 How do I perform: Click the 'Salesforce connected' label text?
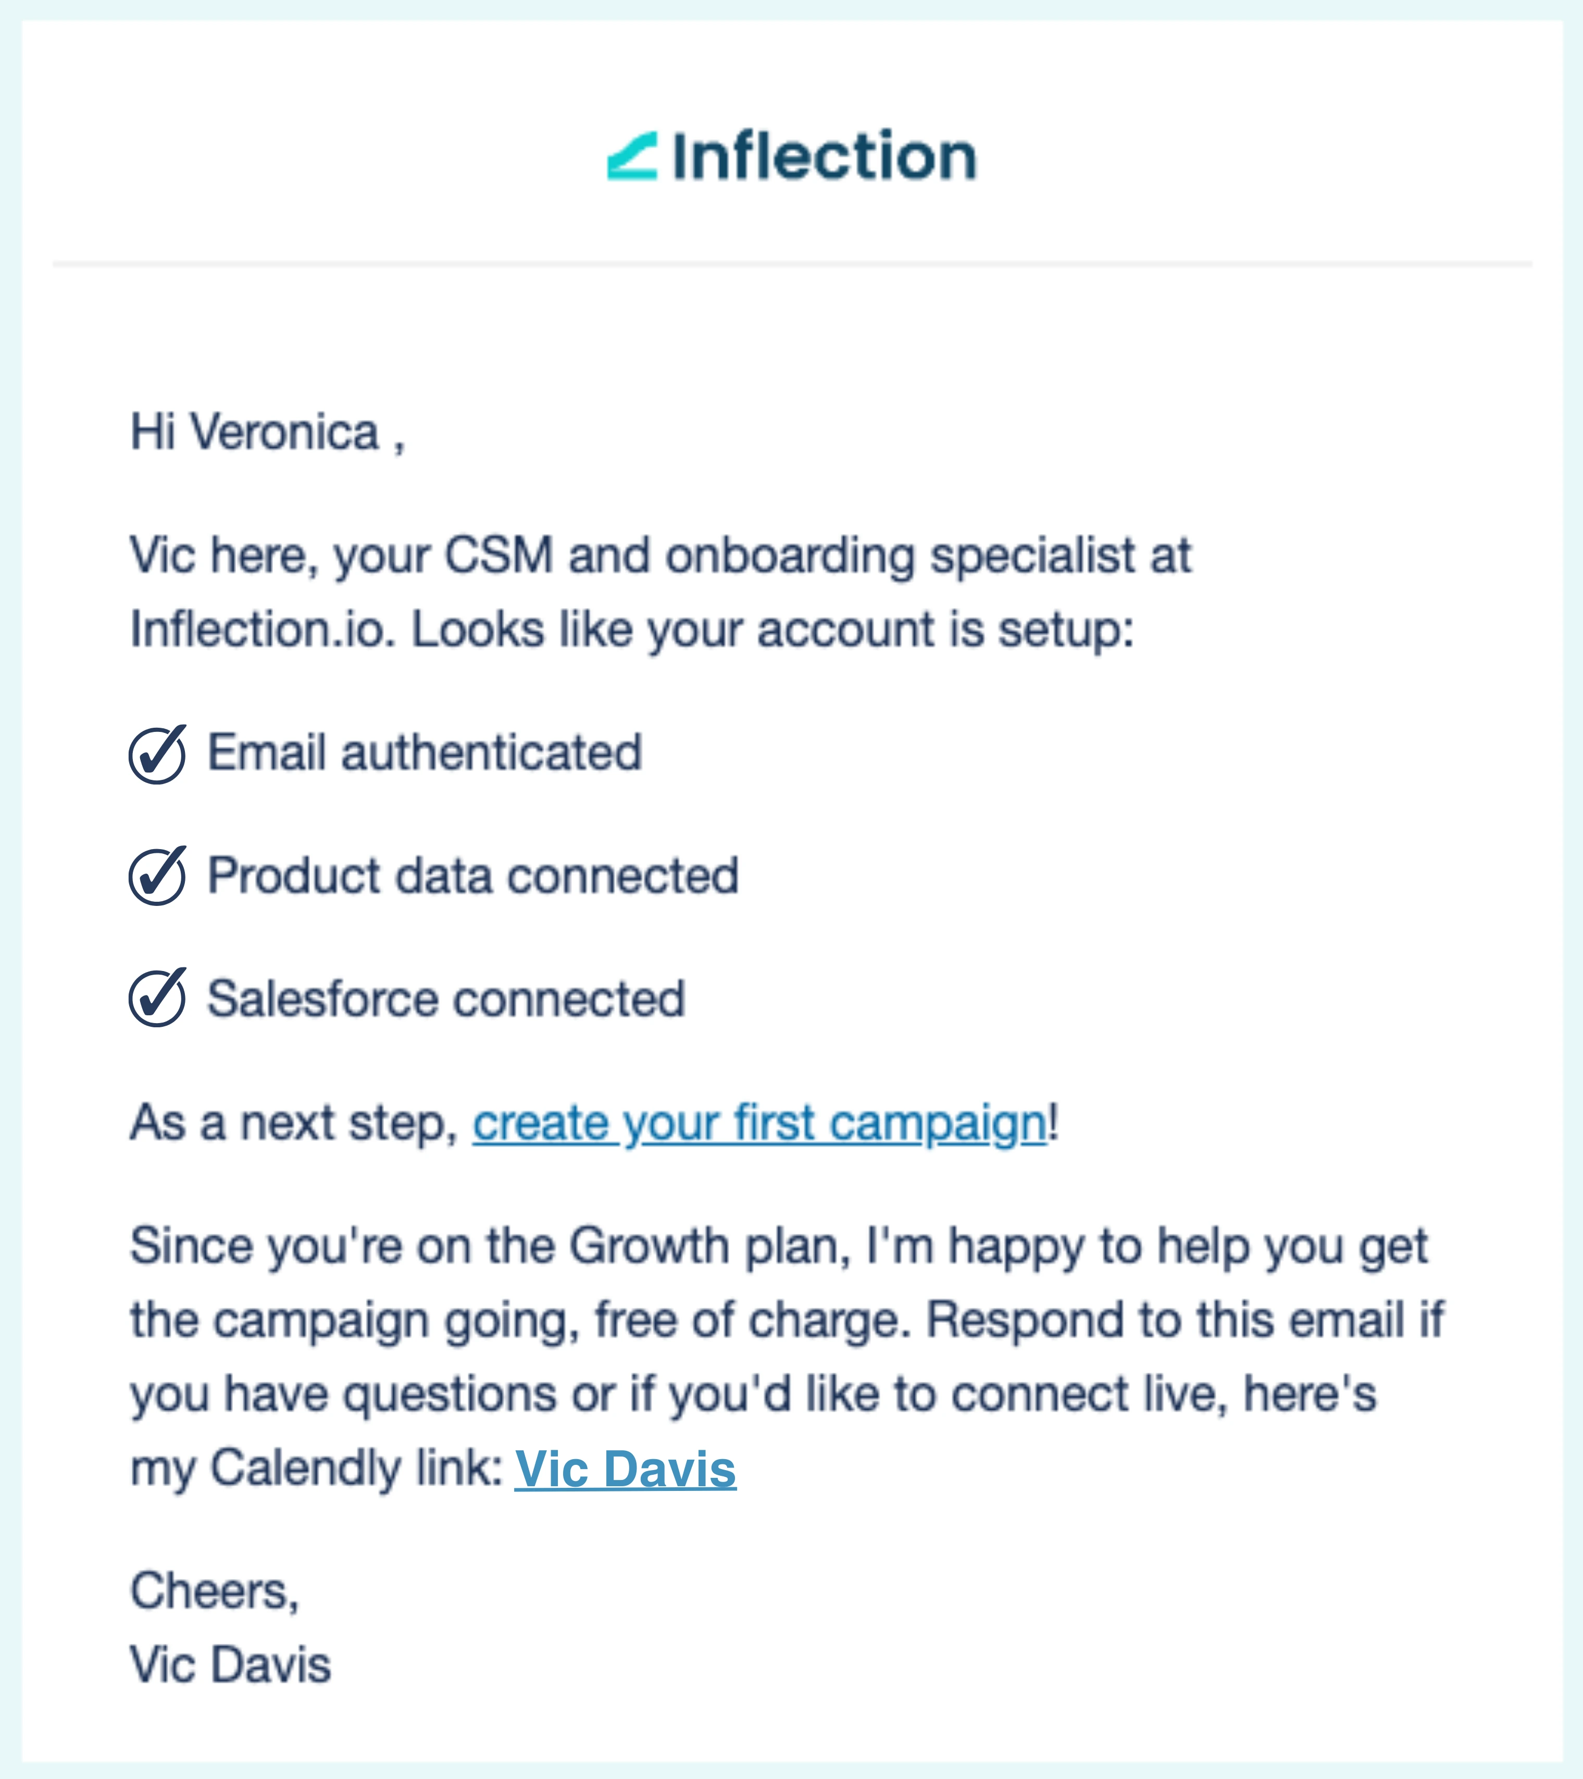click(x=445, y=998)
